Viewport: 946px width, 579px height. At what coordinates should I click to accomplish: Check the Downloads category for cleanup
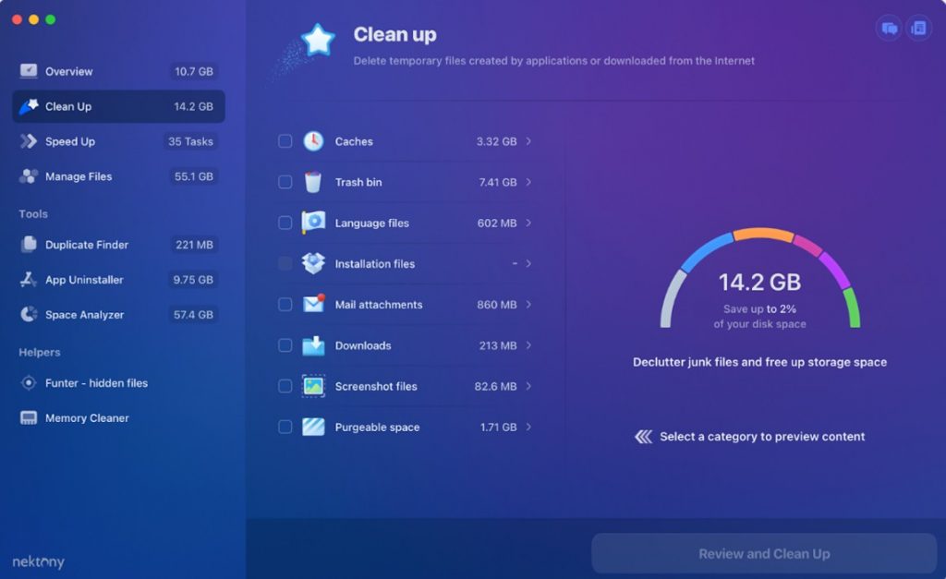pyautogui.click(x=285, y=345)
